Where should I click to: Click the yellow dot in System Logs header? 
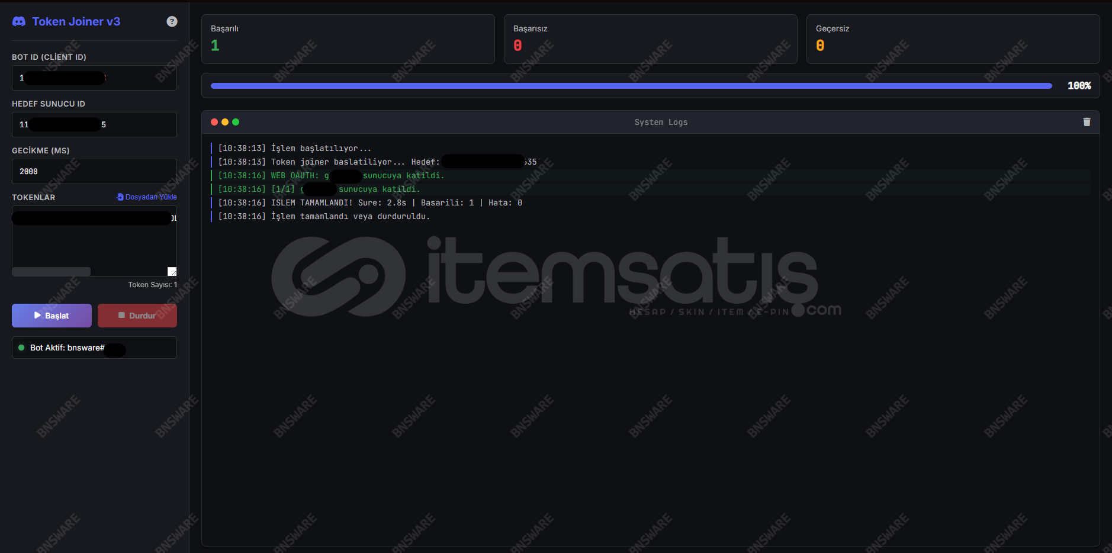(x=225, y=122)
